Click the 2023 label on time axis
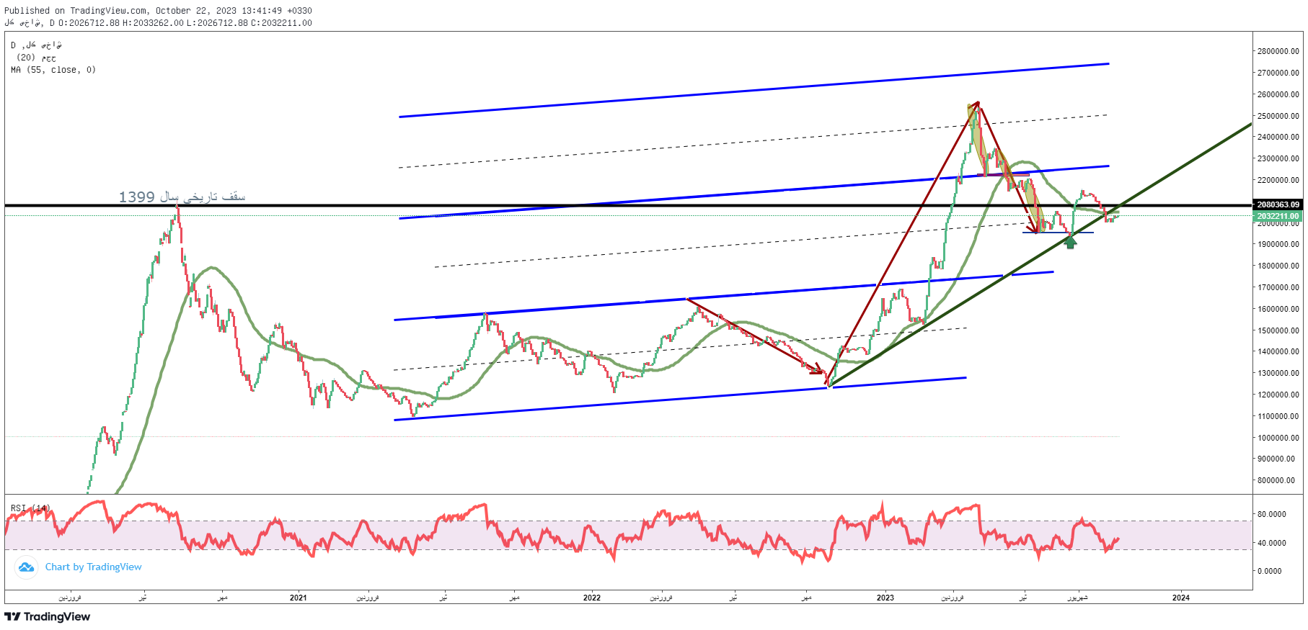Viewport: 1308px width, 630px height. coord(885,598)
